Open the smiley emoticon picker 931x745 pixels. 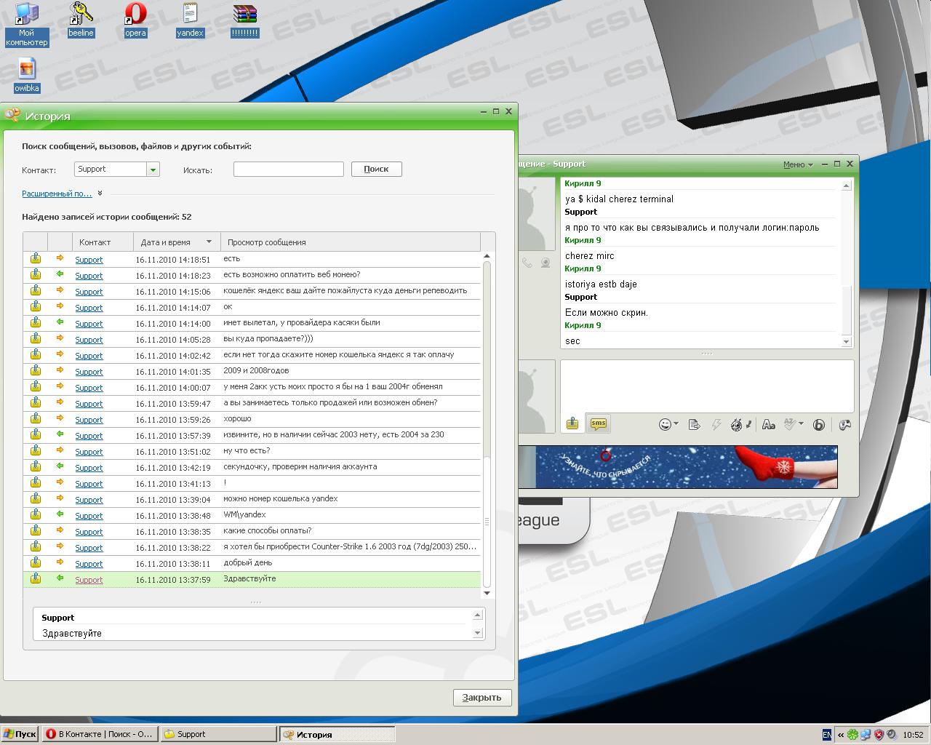(x=666, y=425)
